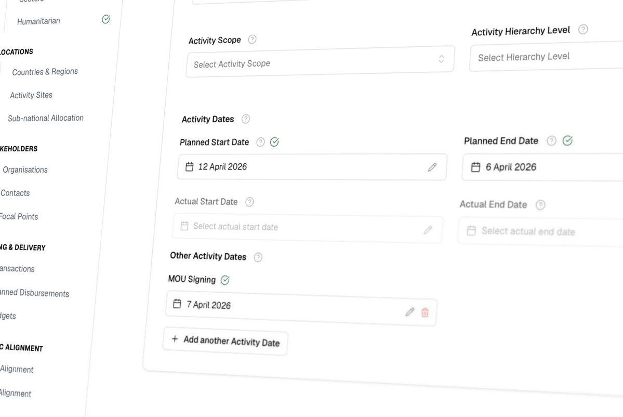This screenshot has width=623, height=417.
Task: Open Humanitarian in the sidebar
Action: coord(38,21)
